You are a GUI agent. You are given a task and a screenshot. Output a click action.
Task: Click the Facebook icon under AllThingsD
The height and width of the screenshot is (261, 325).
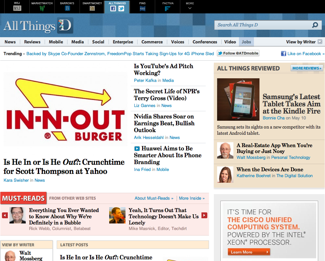[113, 8]
